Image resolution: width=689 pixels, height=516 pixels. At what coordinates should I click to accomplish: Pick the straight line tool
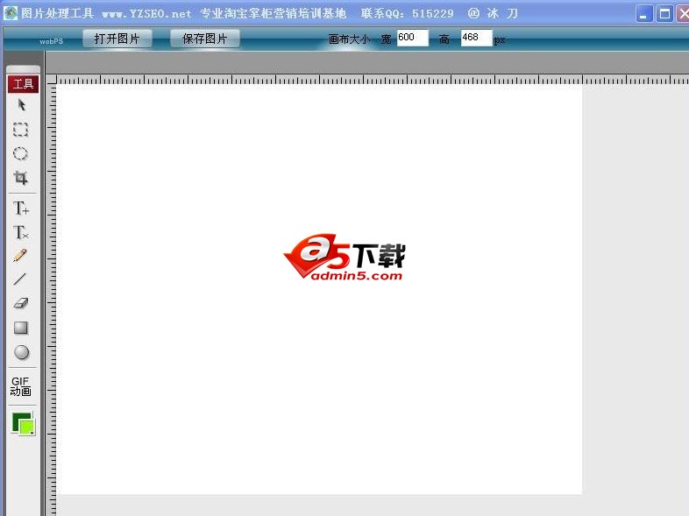(20, 279)
